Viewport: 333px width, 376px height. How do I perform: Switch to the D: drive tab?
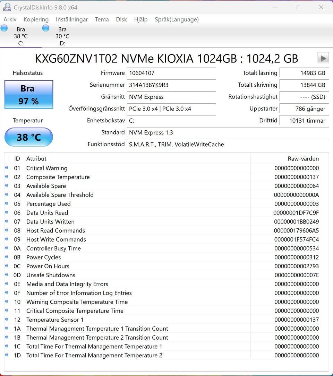62,36
